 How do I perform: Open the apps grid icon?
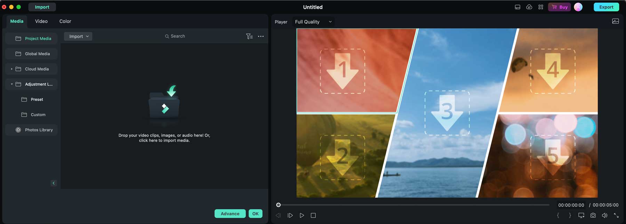541,7
